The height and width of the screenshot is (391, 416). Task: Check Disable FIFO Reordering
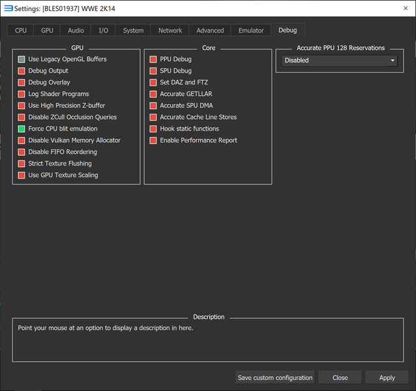tap(21, 152)
